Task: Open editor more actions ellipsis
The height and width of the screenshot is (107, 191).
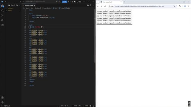Action: tap(93, 5)
